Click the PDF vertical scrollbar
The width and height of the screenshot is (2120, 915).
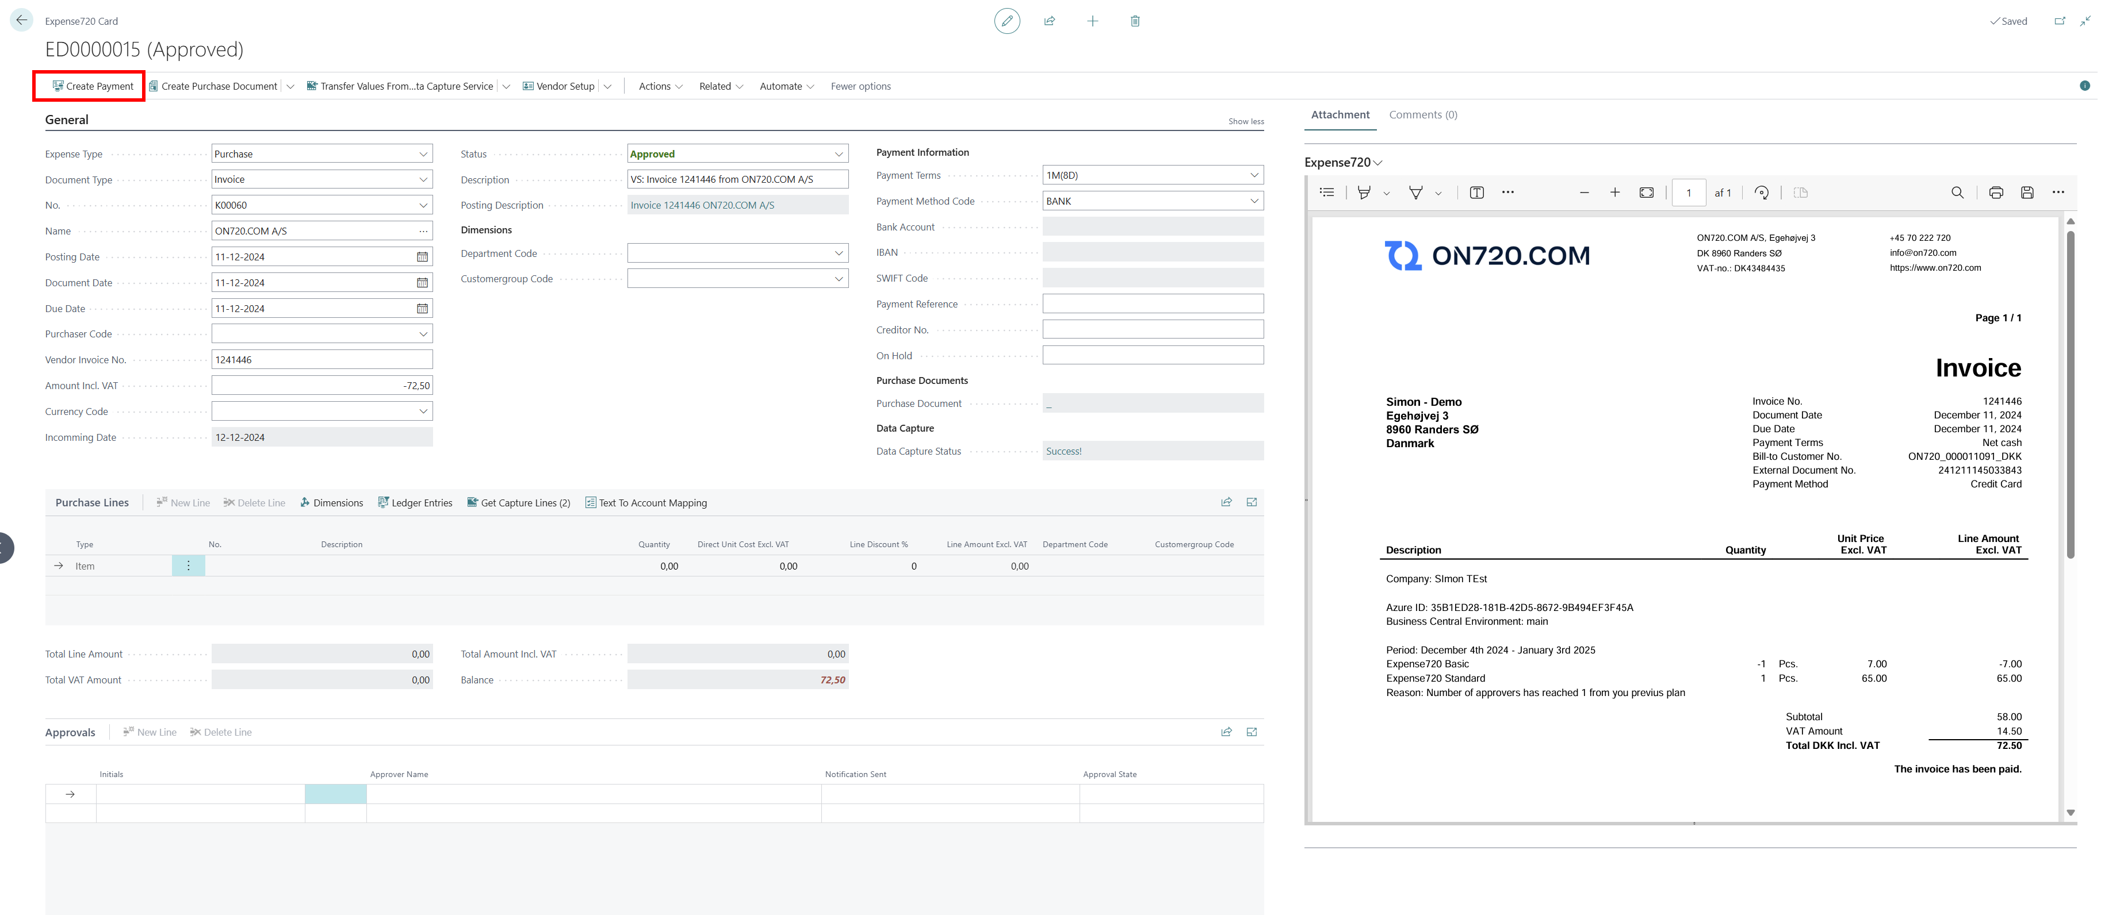(2070, 395)
